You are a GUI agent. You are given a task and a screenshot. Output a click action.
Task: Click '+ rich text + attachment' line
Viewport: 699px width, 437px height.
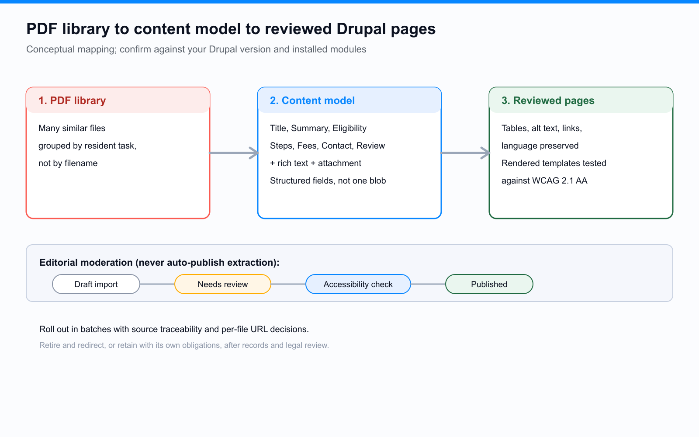[x=315, y=163]
